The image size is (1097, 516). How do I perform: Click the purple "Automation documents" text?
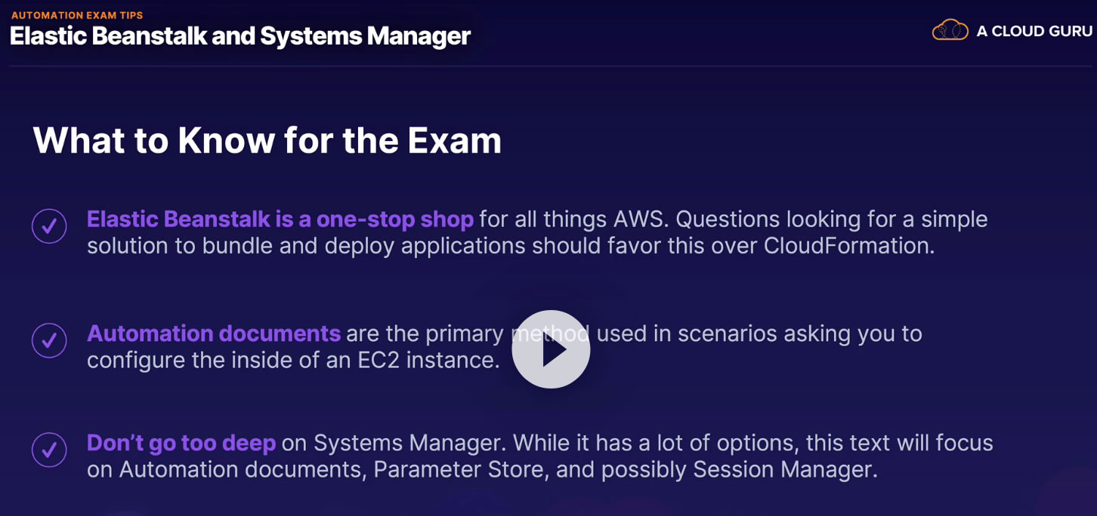[214, 333]
